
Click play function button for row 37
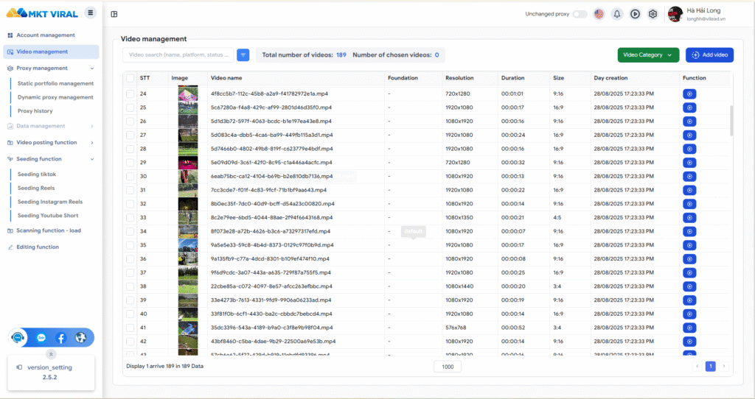[x=689, y=272]
